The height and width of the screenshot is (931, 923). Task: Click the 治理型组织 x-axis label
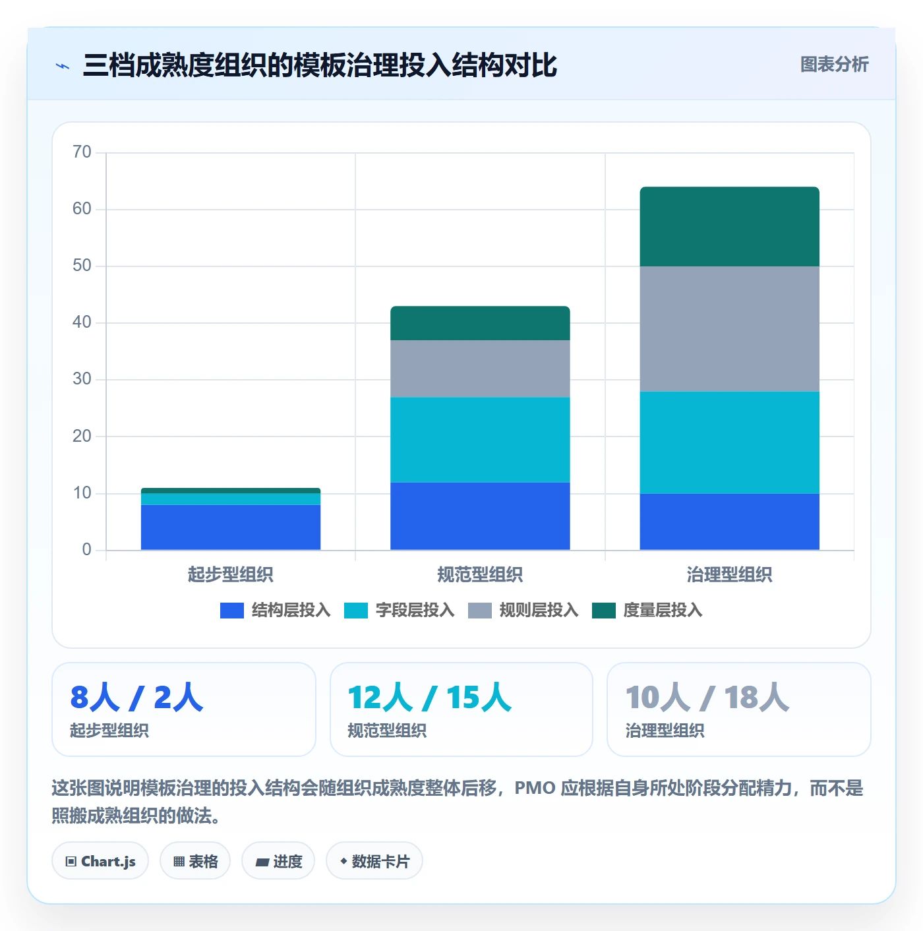730,574
